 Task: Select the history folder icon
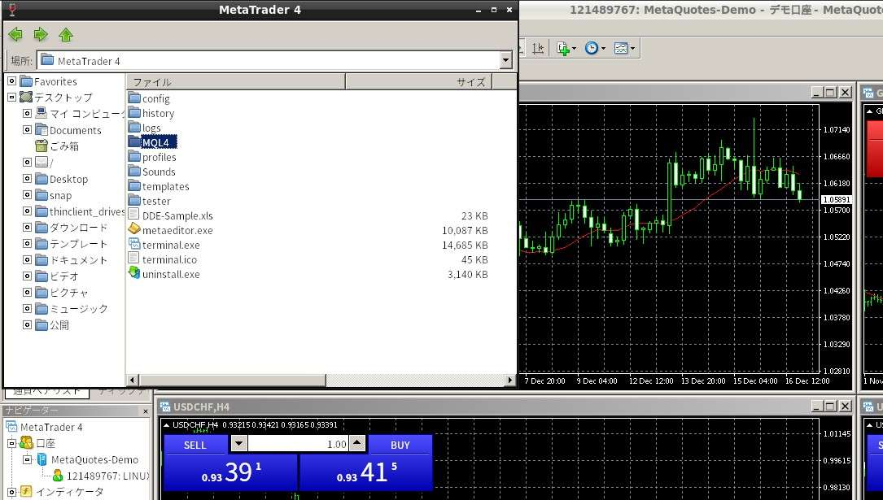134,112
